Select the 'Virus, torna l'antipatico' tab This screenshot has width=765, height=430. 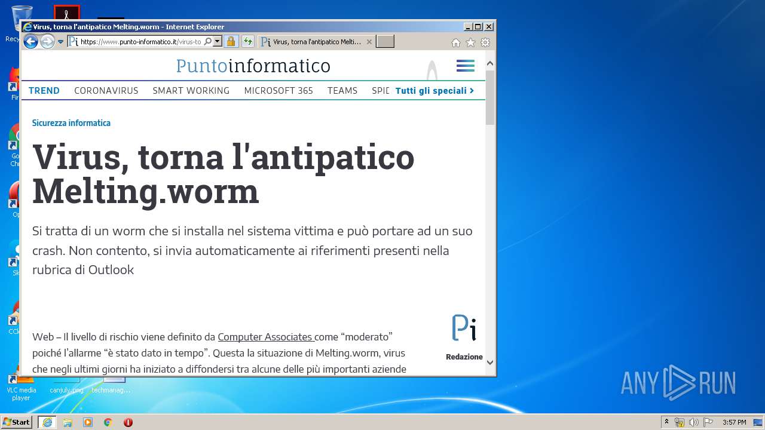click(x=317, y=42)
